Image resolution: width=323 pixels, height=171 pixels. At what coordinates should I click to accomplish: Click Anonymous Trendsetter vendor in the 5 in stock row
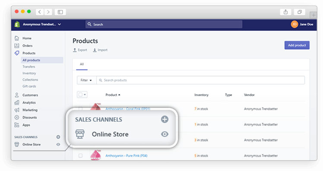pos(261,155)
